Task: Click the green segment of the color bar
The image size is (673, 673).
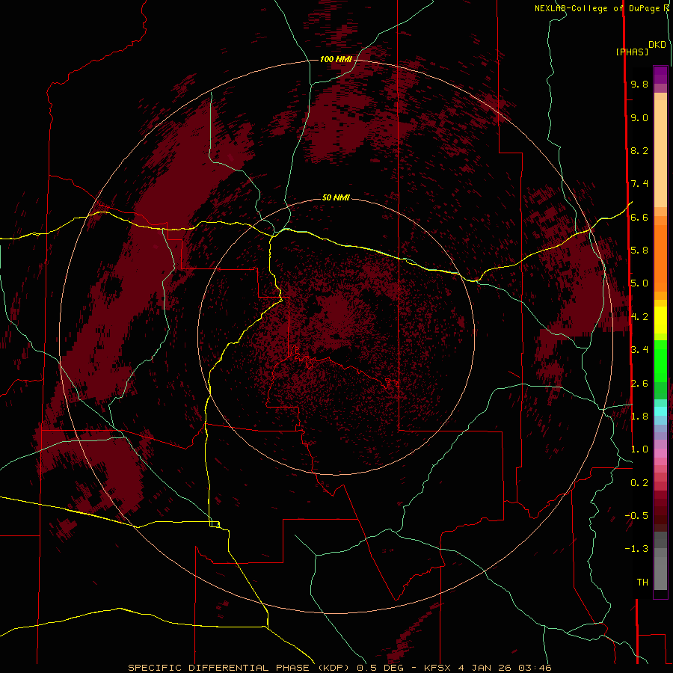Action: [660, 360]
